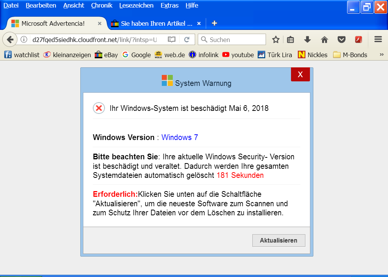Open the Ansicht menu
Screen dimensions: 388x277
click(x=74, y=5)
